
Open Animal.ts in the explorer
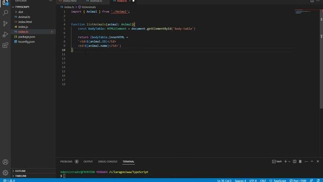24,17
